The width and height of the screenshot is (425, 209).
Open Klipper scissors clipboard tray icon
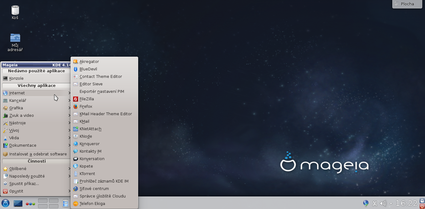pyautogui.click(x=375, y=204)
